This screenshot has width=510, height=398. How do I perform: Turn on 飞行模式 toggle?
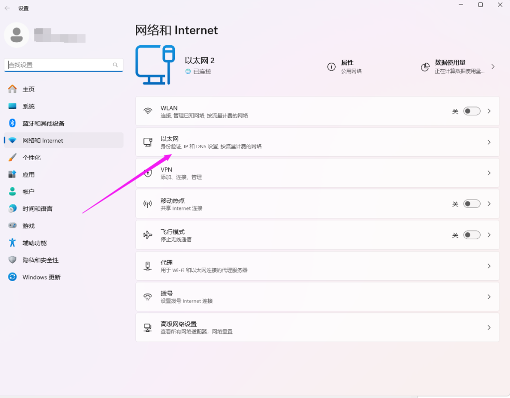click(471, 235)
